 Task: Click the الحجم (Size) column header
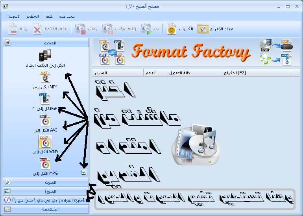tap(155, 73)
